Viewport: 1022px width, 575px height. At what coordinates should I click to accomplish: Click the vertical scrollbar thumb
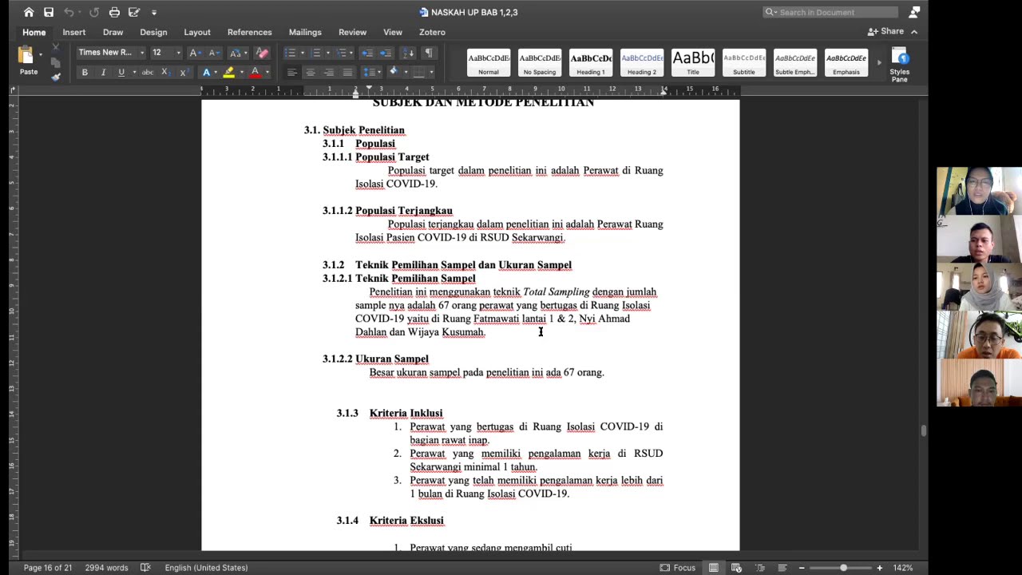point(923,431)
